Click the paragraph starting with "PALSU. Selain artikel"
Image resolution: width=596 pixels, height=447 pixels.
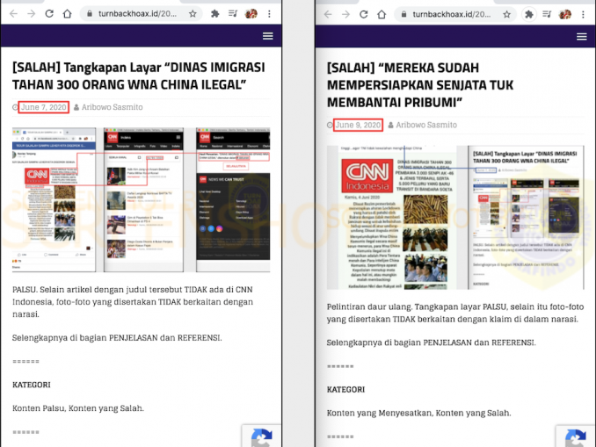pos(133,301)
